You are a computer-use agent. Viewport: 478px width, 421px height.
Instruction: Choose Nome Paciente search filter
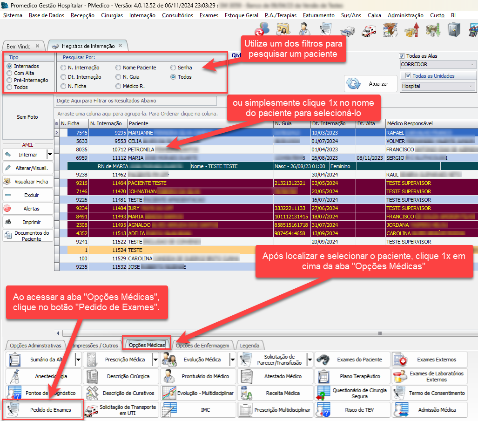coord(118,68)
